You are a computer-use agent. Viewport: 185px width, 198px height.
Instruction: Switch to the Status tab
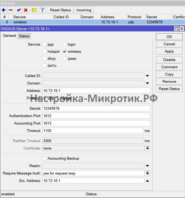click(24, 36)
